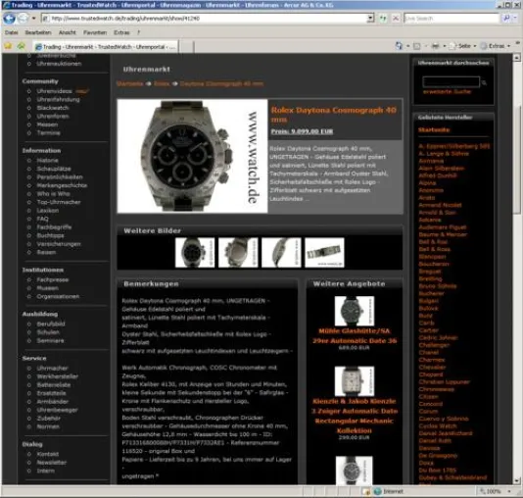This screenshot has width=523, height=498.
Task: Open FAQ in the Information section
Action: 42,219
